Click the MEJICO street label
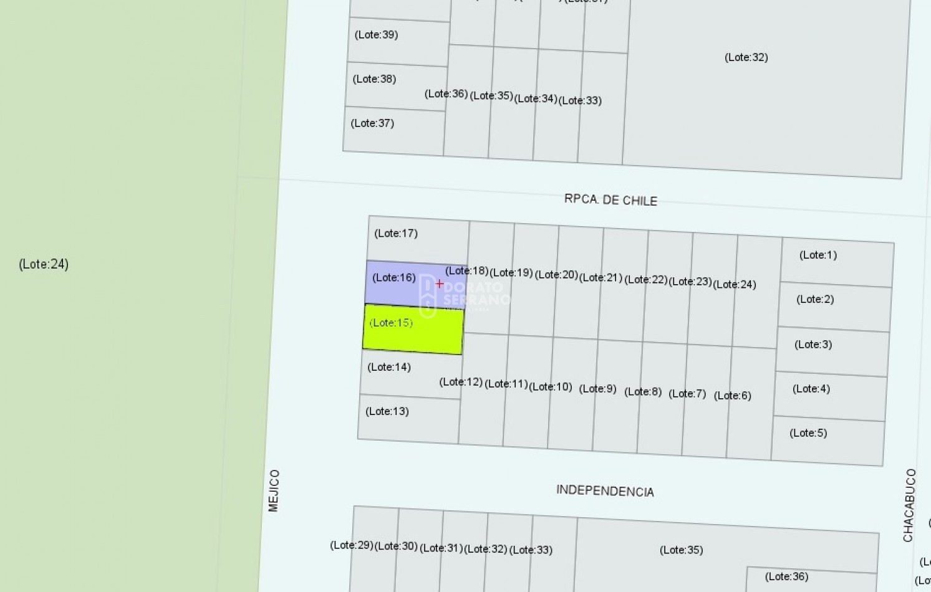Image resolution: width=931 pixels, height=592 pixels. [274, 490]
